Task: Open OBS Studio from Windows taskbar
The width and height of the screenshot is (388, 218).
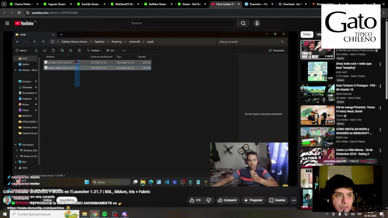Action: click(x=115, y=214)
